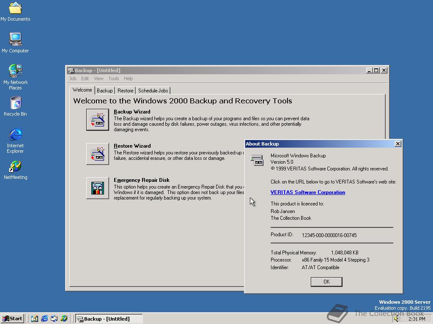Open Internet Explorer from quick launch bar
433x324 pixels.
(44, 319)
